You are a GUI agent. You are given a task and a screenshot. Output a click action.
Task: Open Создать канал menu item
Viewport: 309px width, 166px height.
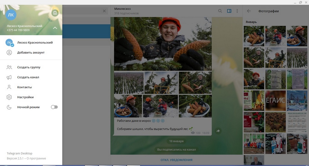tap(28, 77)
